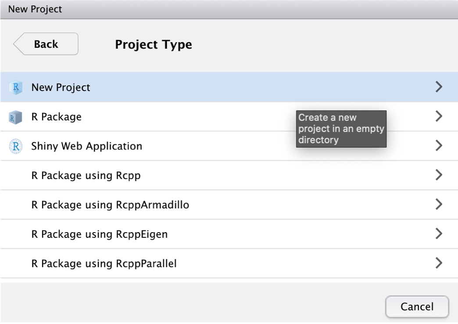458x324 pixels.
Task: Click the RcppParallel row chevron
Action: click(438, 263)
